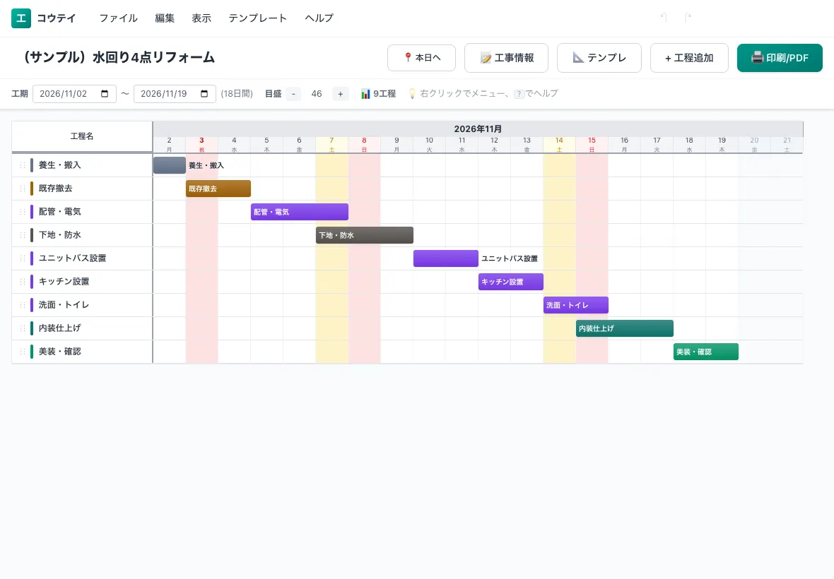Grab the drag handle for 配管・電気 row
Screen dimensions: 834x579
23,212
